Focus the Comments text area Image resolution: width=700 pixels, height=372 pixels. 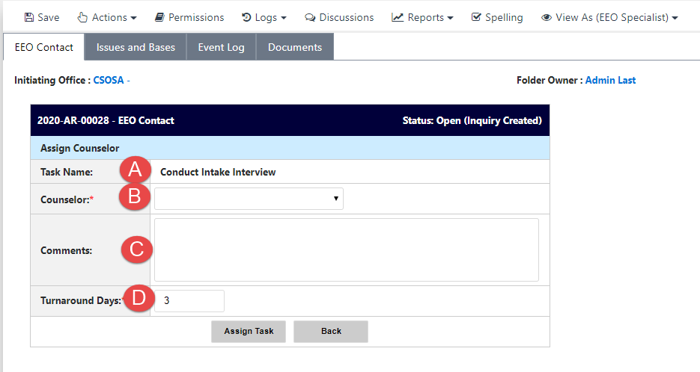coord(347,249)
